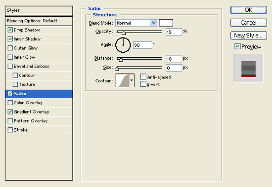The width and height of the screenshot is (272, 187).
Task: Click the Opacity slider handle
Action: [124, 33]
